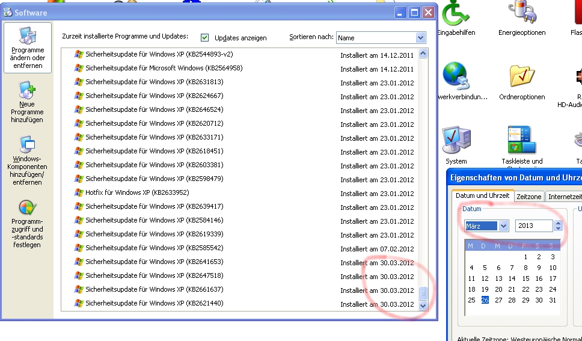
Task: Click Software window title bar icon
Action: [x=8, y=12]
